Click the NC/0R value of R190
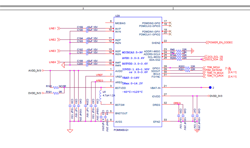The height and width of the screenshot is (148, 250). click(62, 86)
